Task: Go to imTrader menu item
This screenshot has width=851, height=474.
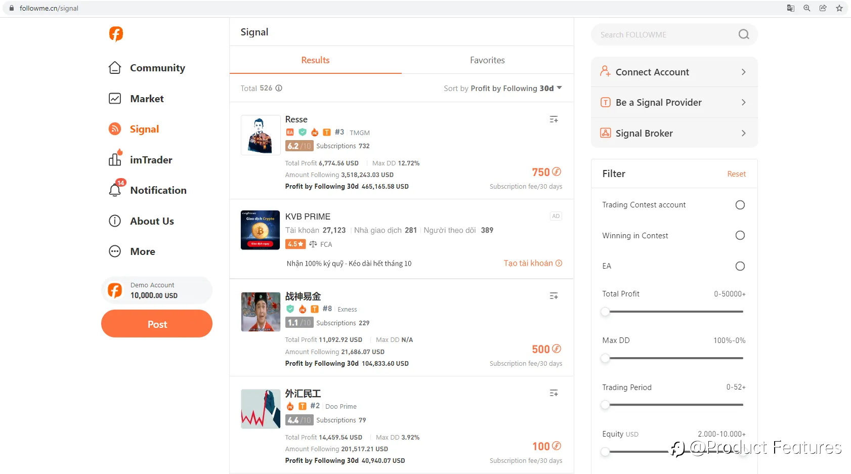Action: pyautogui.click(x=151, y=160)
